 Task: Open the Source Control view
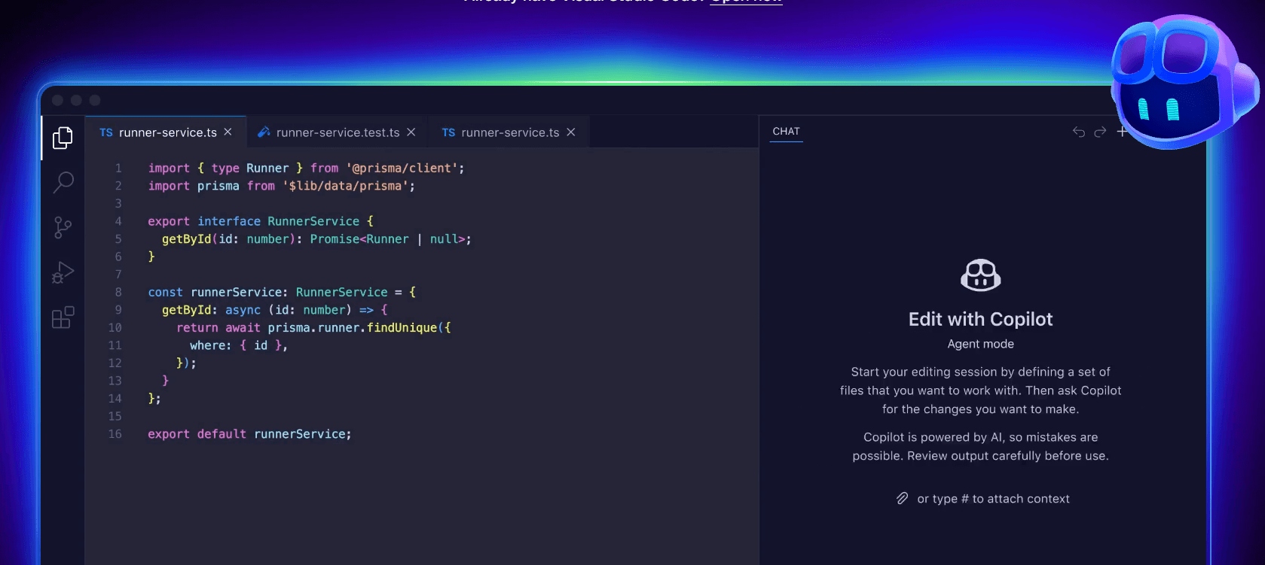point(63,227)
